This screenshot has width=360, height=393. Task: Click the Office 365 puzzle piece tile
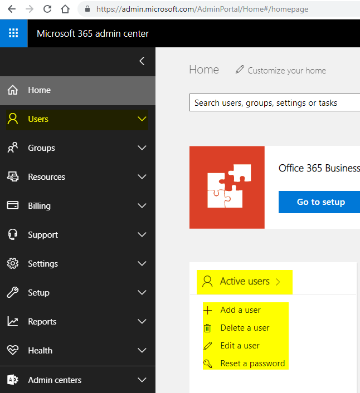coord(227,187)
